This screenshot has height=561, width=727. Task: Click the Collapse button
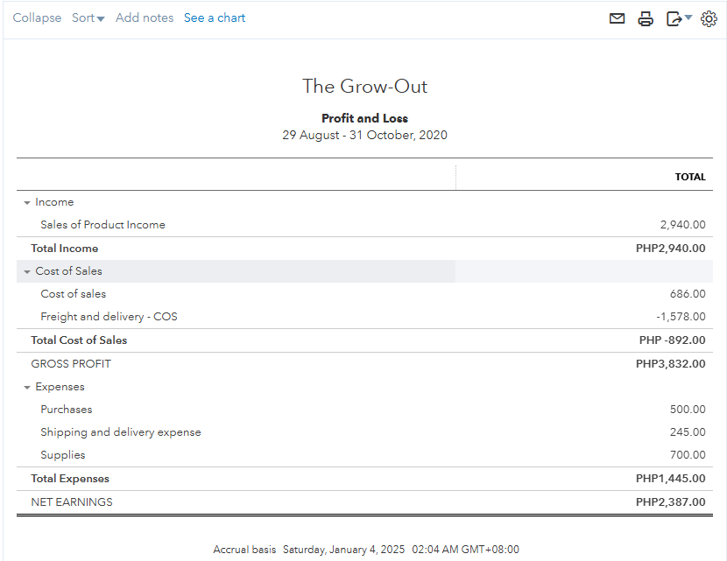[37, 18]
